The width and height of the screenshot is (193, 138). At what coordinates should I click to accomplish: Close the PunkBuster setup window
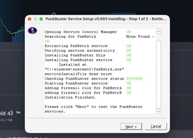coord(30,19)
